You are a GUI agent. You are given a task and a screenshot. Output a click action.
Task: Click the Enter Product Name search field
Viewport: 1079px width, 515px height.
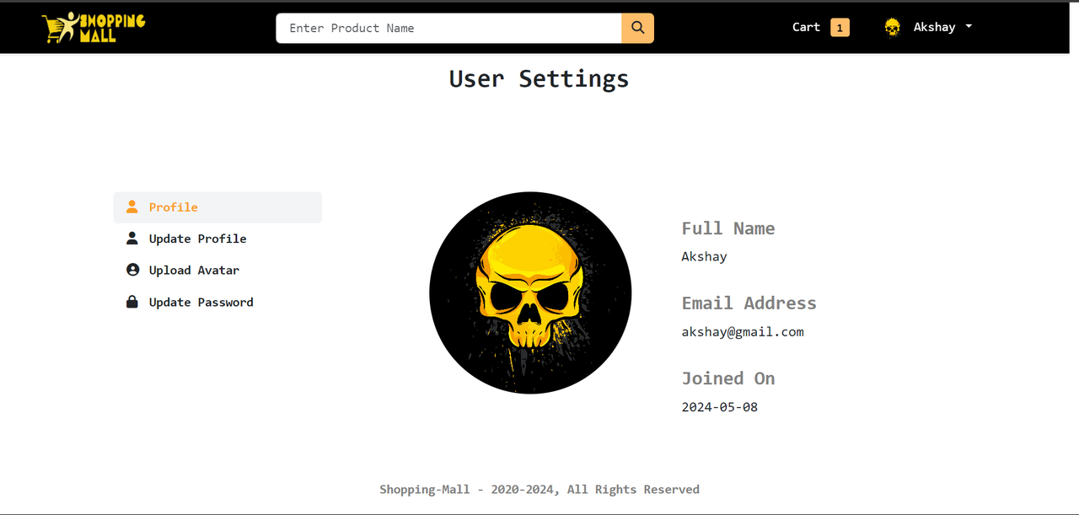coord(449,28)
